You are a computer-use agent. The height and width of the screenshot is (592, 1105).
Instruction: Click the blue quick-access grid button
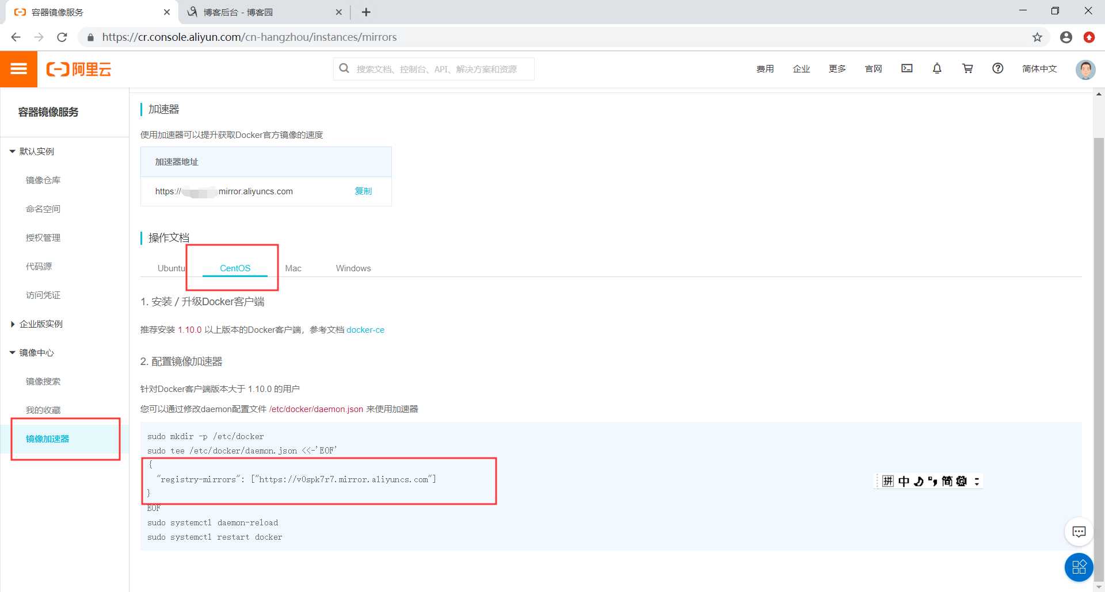pyautogui.click(x=1079, y=568)
